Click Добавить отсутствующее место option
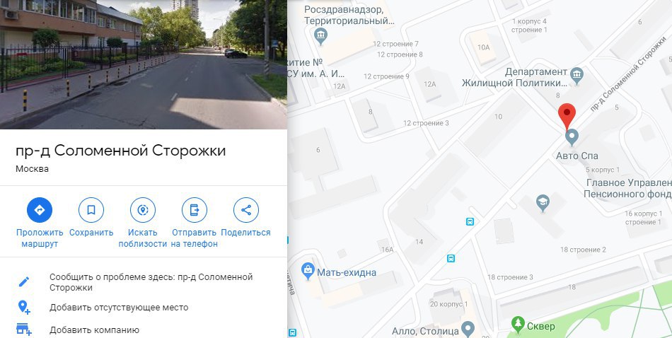Screen dimensions: 672x338 (119, 308)
